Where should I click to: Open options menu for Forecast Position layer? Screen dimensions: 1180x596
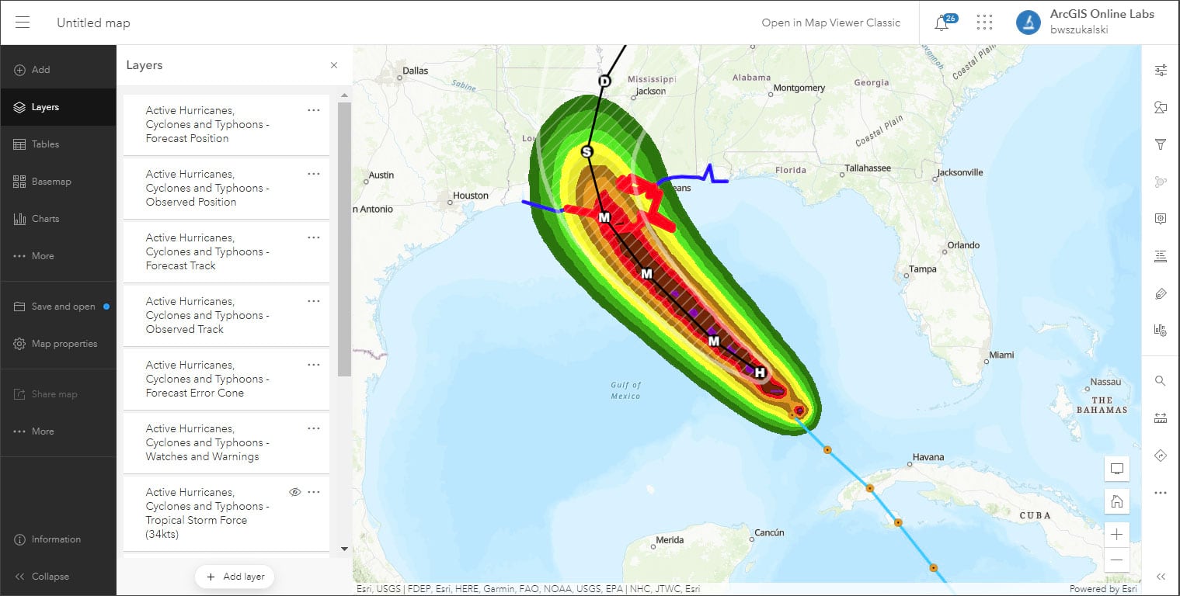314,109
